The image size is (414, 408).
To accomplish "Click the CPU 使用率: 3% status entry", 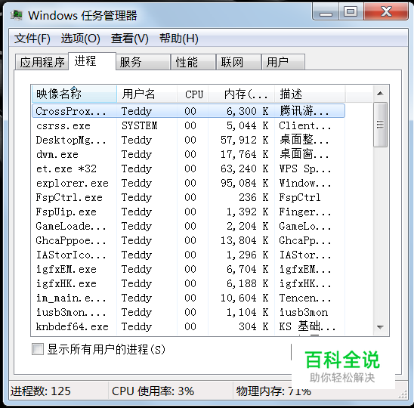I will click(153, 391).
